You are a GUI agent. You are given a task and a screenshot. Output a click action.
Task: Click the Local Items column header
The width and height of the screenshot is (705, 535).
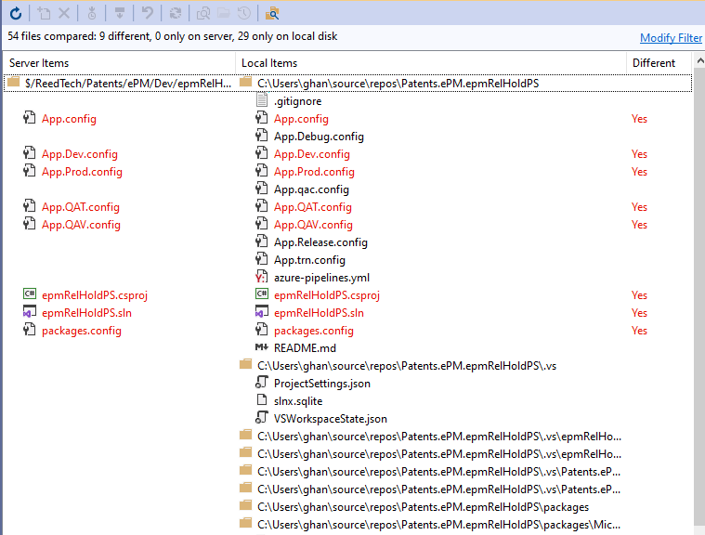[x=269, y=63]
